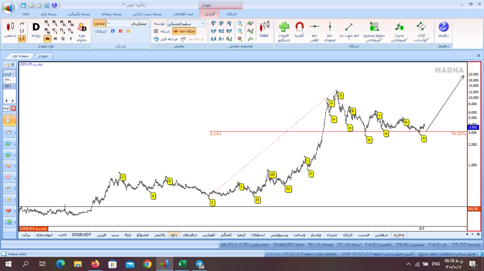Open the blue help icon in quick access bar
The height and width of the screenshot is (271, 484).
point(54,5)
